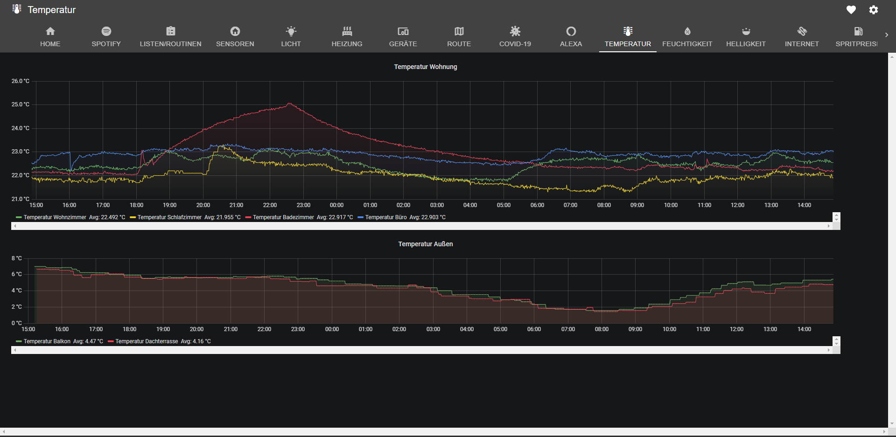Image resolution: width=896 pixels, height=437 pixels.
Task: Click the heart favorite icon
Action: (851, 10)
